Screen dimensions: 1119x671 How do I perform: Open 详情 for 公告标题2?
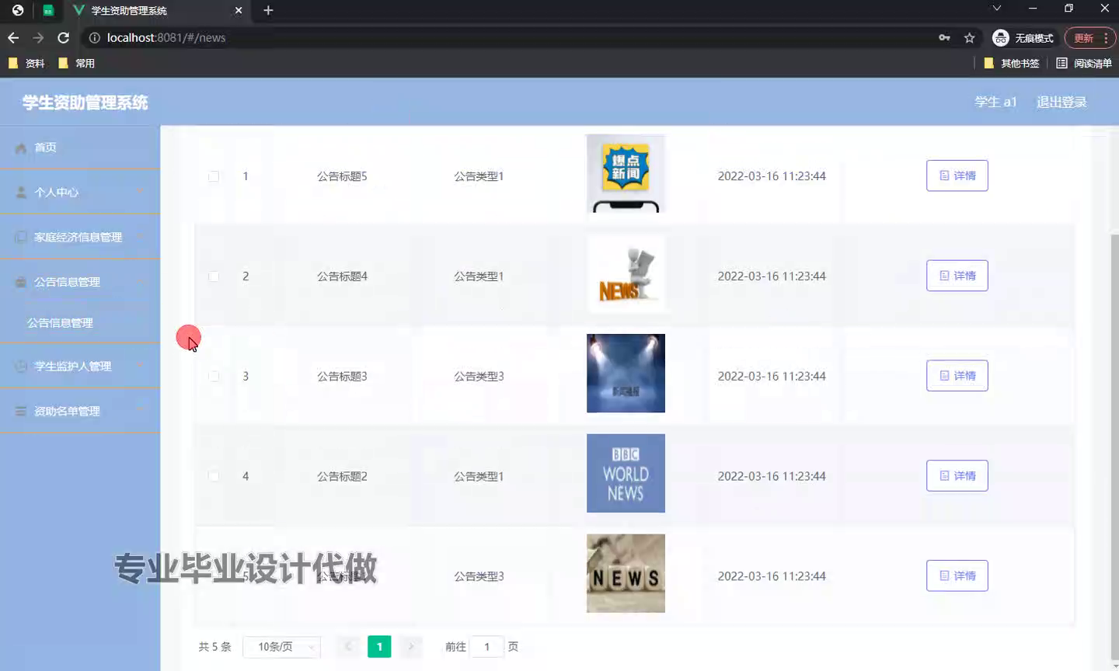pos(957,476)
